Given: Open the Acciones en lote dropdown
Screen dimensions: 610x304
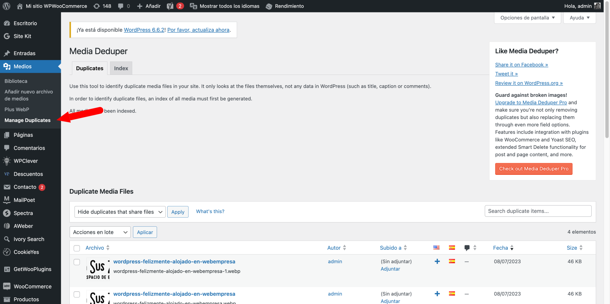Looking at the screenshot, I should coord(100,232).
